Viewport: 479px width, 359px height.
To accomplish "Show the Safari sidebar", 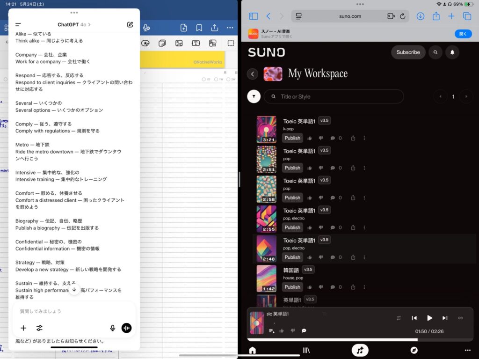I will pos(254,16).
